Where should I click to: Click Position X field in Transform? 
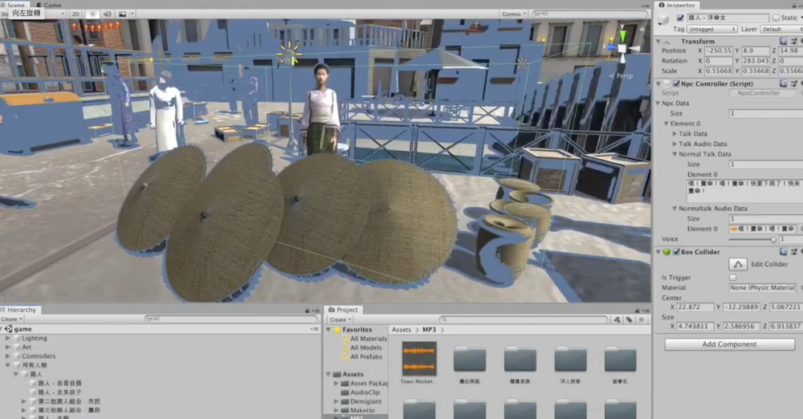[719, 51]
